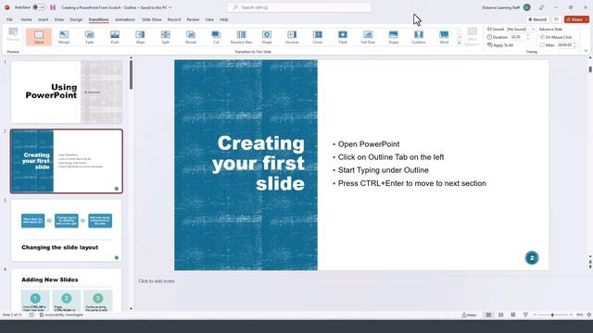This screenshot has width=593, height=333.
Task: Increase After time with up stepper
Action: (x=574, y=43)
